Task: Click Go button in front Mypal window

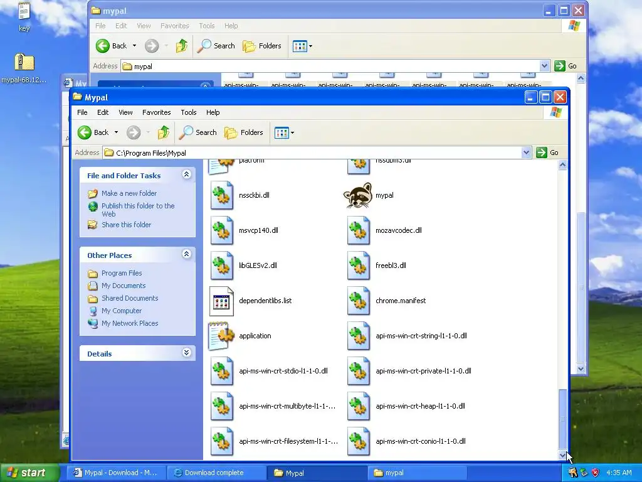Action: tap(547, 153)
